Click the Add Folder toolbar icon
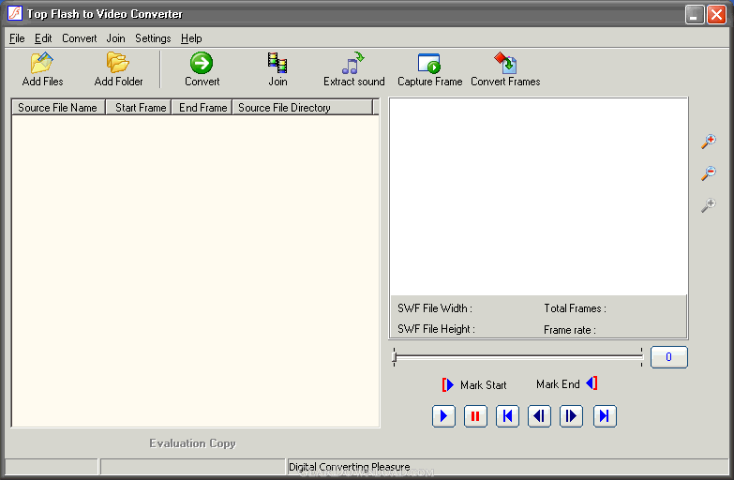The image size is (734, 480). [x=118, y=63]
